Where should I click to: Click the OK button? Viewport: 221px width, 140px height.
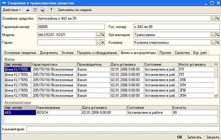point(180,137)
